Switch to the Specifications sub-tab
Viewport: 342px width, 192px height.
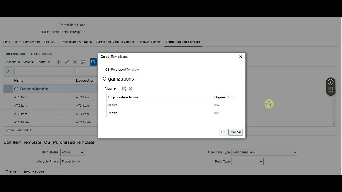pyautogui.click(x=33, y=171)
